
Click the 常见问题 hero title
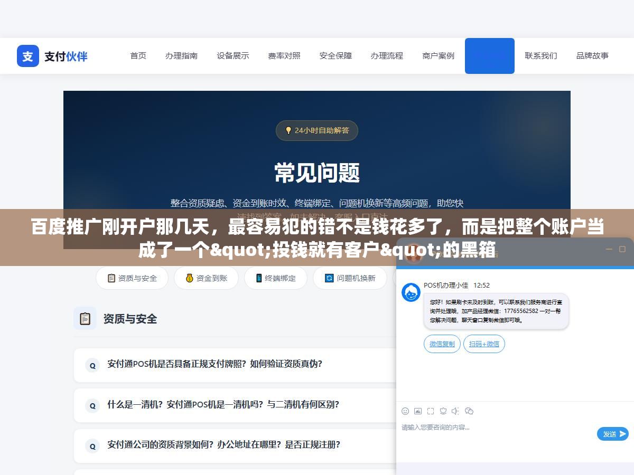point(317,173)
